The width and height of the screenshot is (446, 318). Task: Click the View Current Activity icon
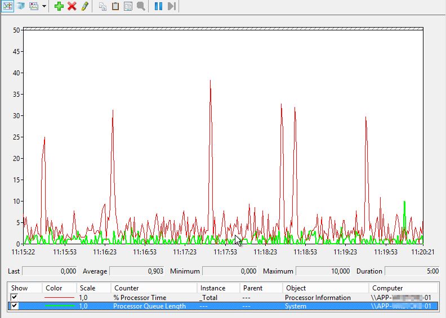[8, 6]
